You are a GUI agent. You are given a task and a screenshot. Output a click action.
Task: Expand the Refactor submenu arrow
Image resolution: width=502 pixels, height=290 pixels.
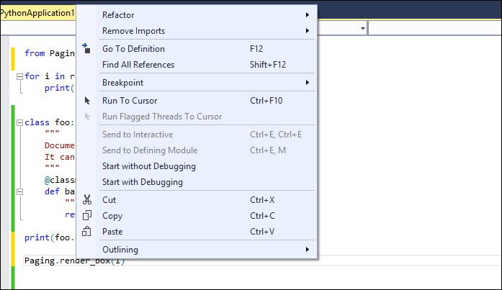(308, 15)
